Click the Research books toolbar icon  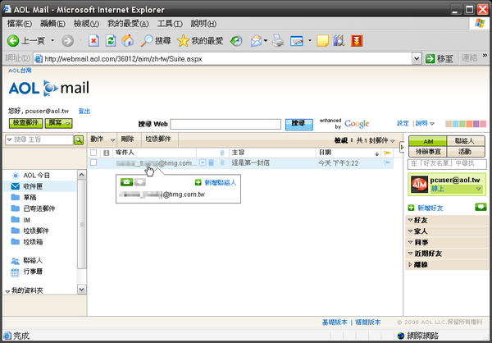(339, 41)
